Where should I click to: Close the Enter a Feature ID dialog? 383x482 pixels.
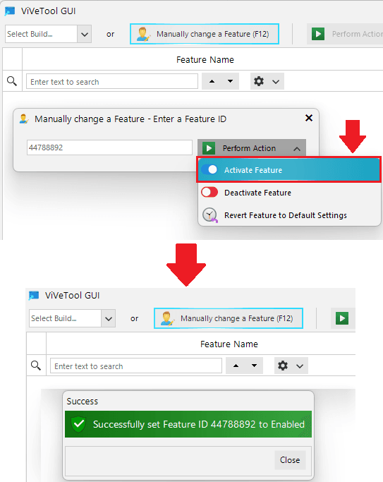tap(309, 118)
